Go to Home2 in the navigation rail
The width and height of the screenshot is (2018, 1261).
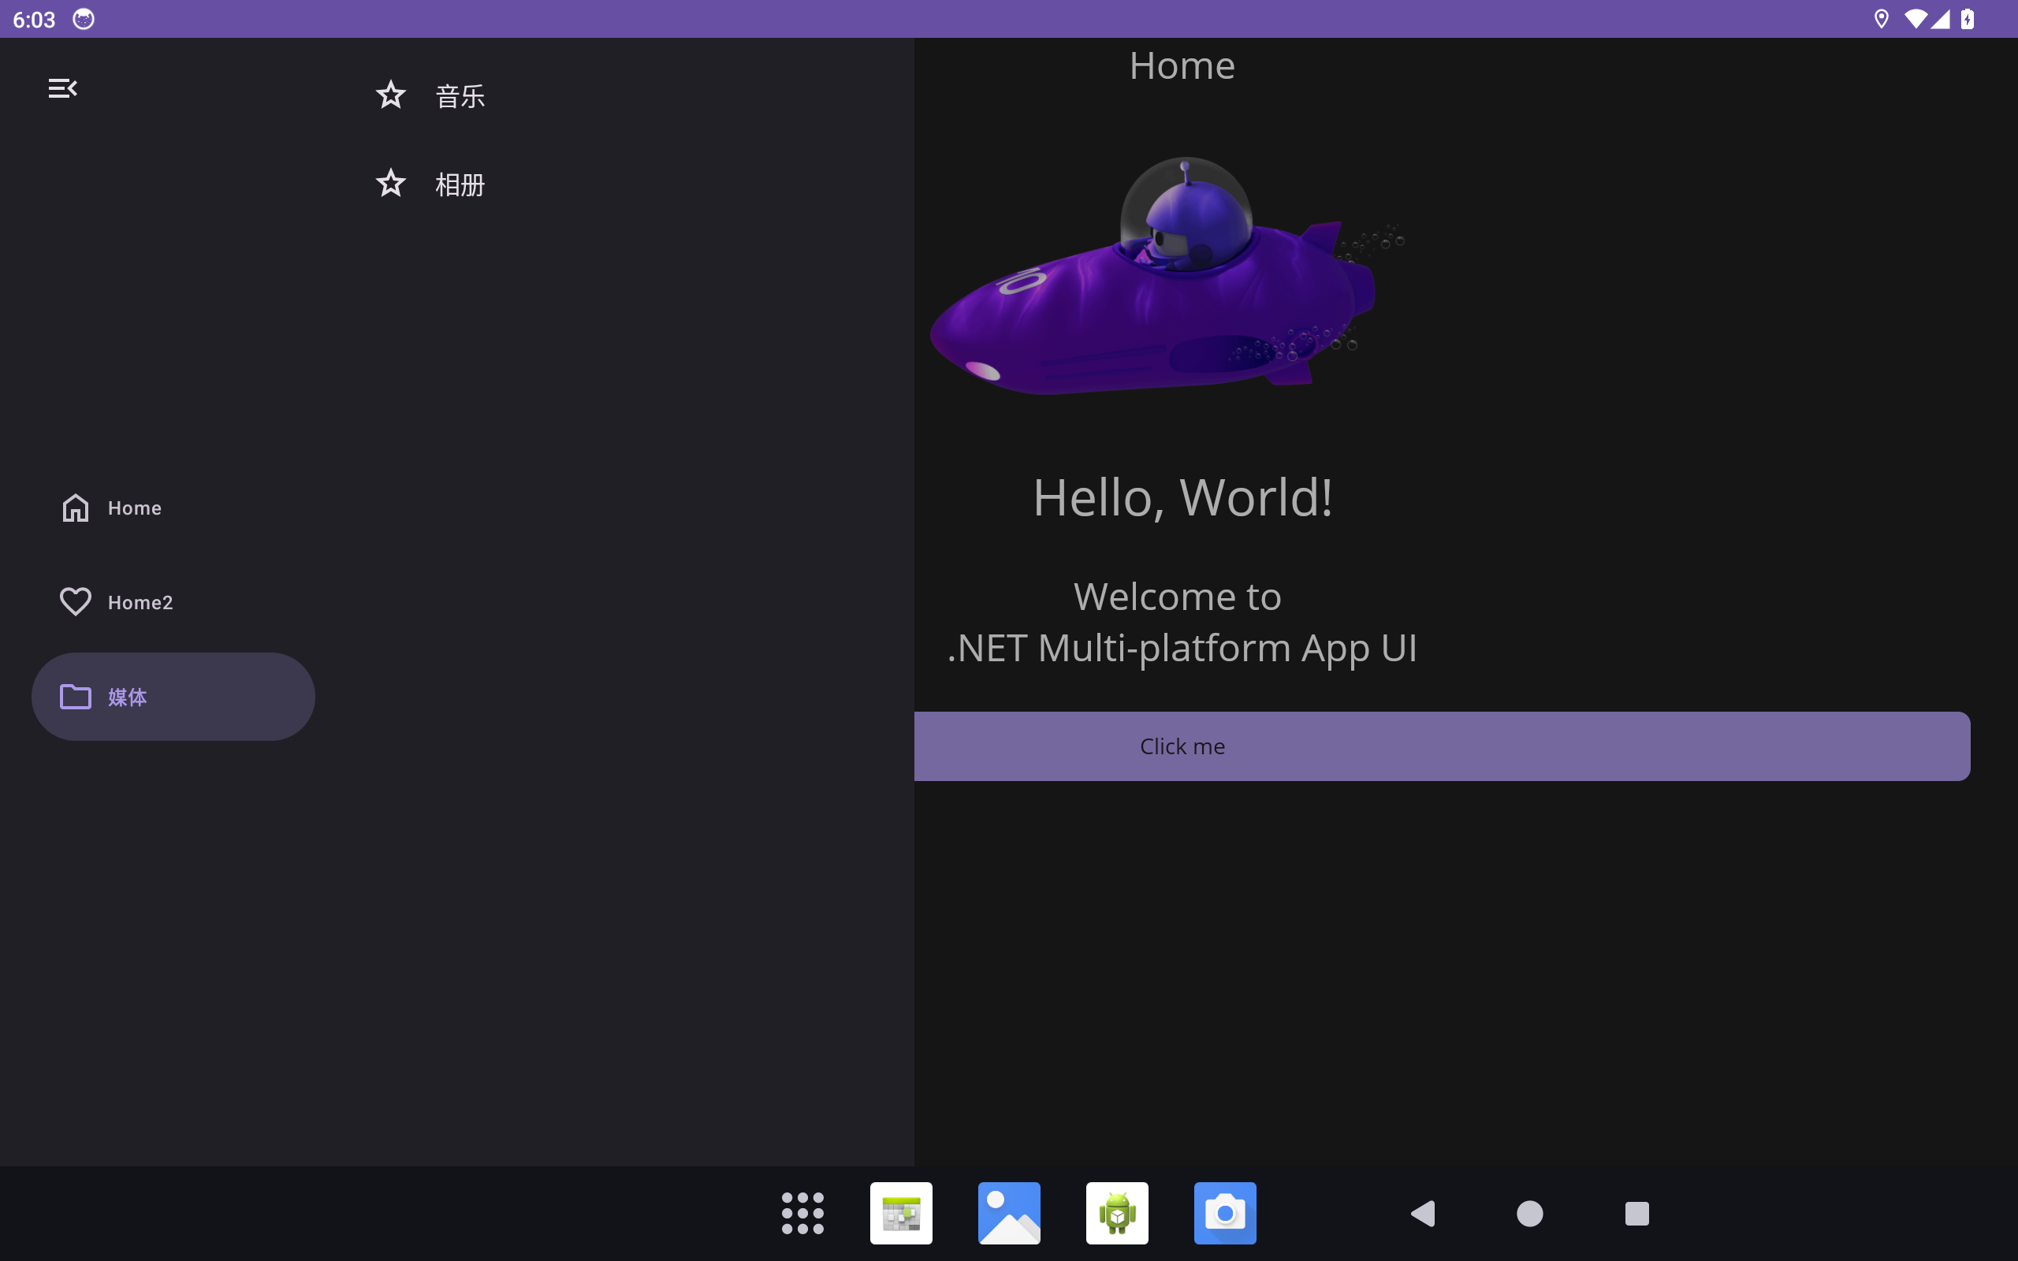(x=173, y=602)
